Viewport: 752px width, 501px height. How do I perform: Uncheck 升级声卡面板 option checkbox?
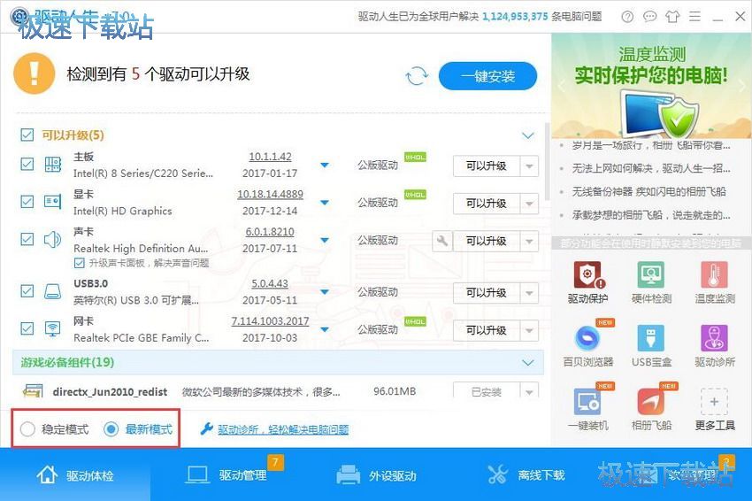79,263
